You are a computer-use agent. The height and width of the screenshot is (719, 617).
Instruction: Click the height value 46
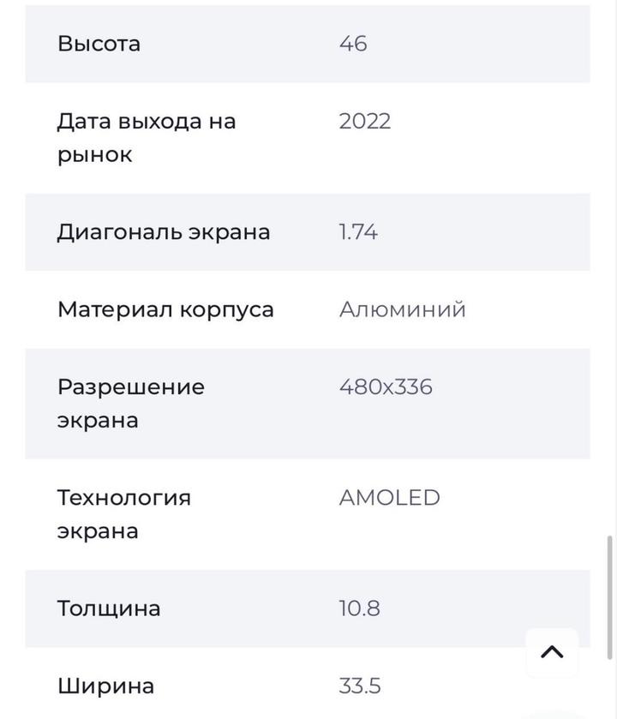[353, 44]
